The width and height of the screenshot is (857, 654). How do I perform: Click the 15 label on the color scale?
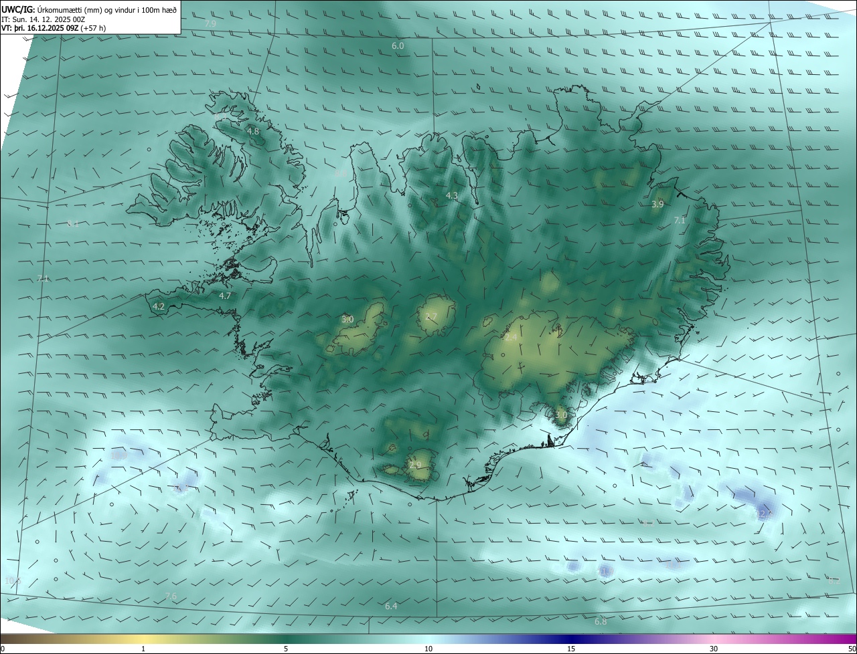(x=571, y=649)
